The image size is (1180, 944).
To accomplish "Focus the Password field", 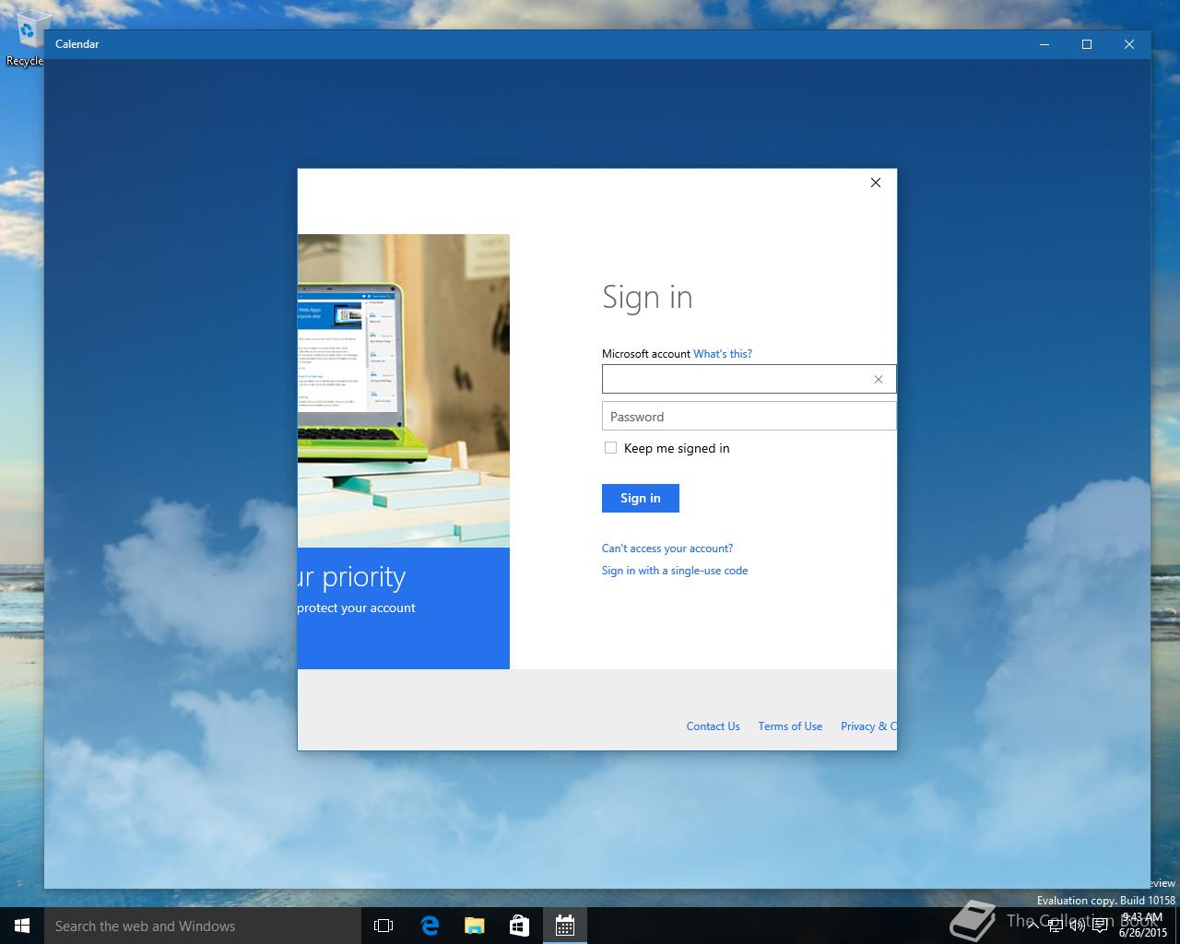I will point(749,416).
